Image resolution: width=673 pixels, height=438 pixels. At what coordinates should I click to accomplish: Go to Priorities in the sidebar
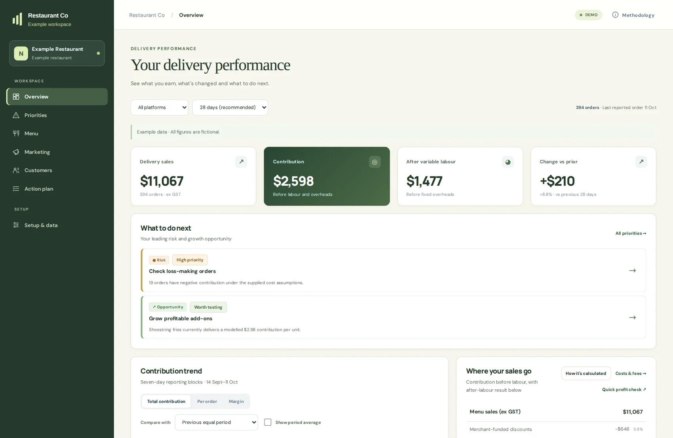click(x=57, y=115)
